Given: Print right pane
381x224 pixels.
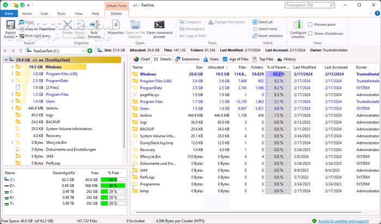Looking at the screenshot, I should pyautogui.click(x=35, y=36).
